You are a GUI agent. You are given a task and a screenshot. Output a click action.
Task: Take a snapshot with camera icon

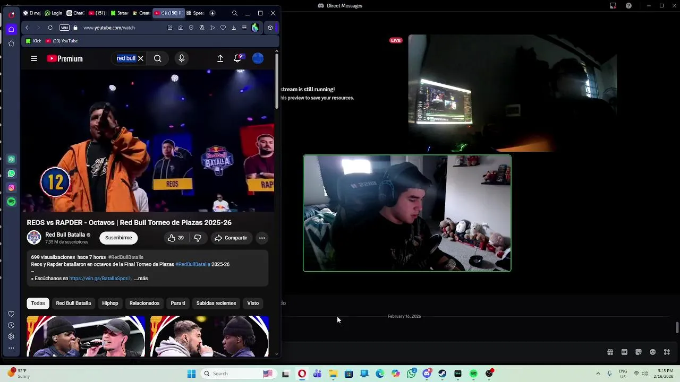[x=181, y=28]
